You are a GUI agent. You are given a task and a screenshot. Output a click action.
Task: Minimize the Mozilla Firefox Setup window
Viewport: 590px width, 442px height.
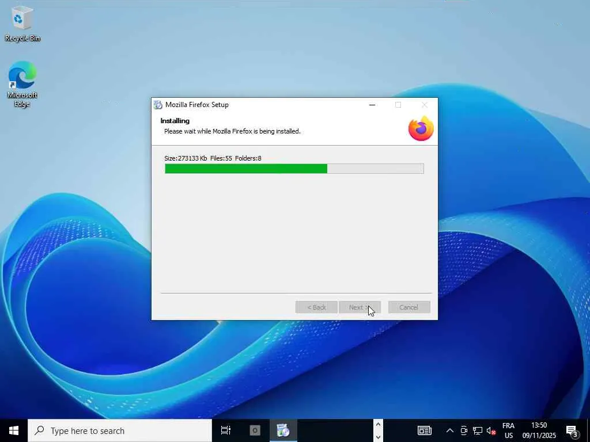372,105
